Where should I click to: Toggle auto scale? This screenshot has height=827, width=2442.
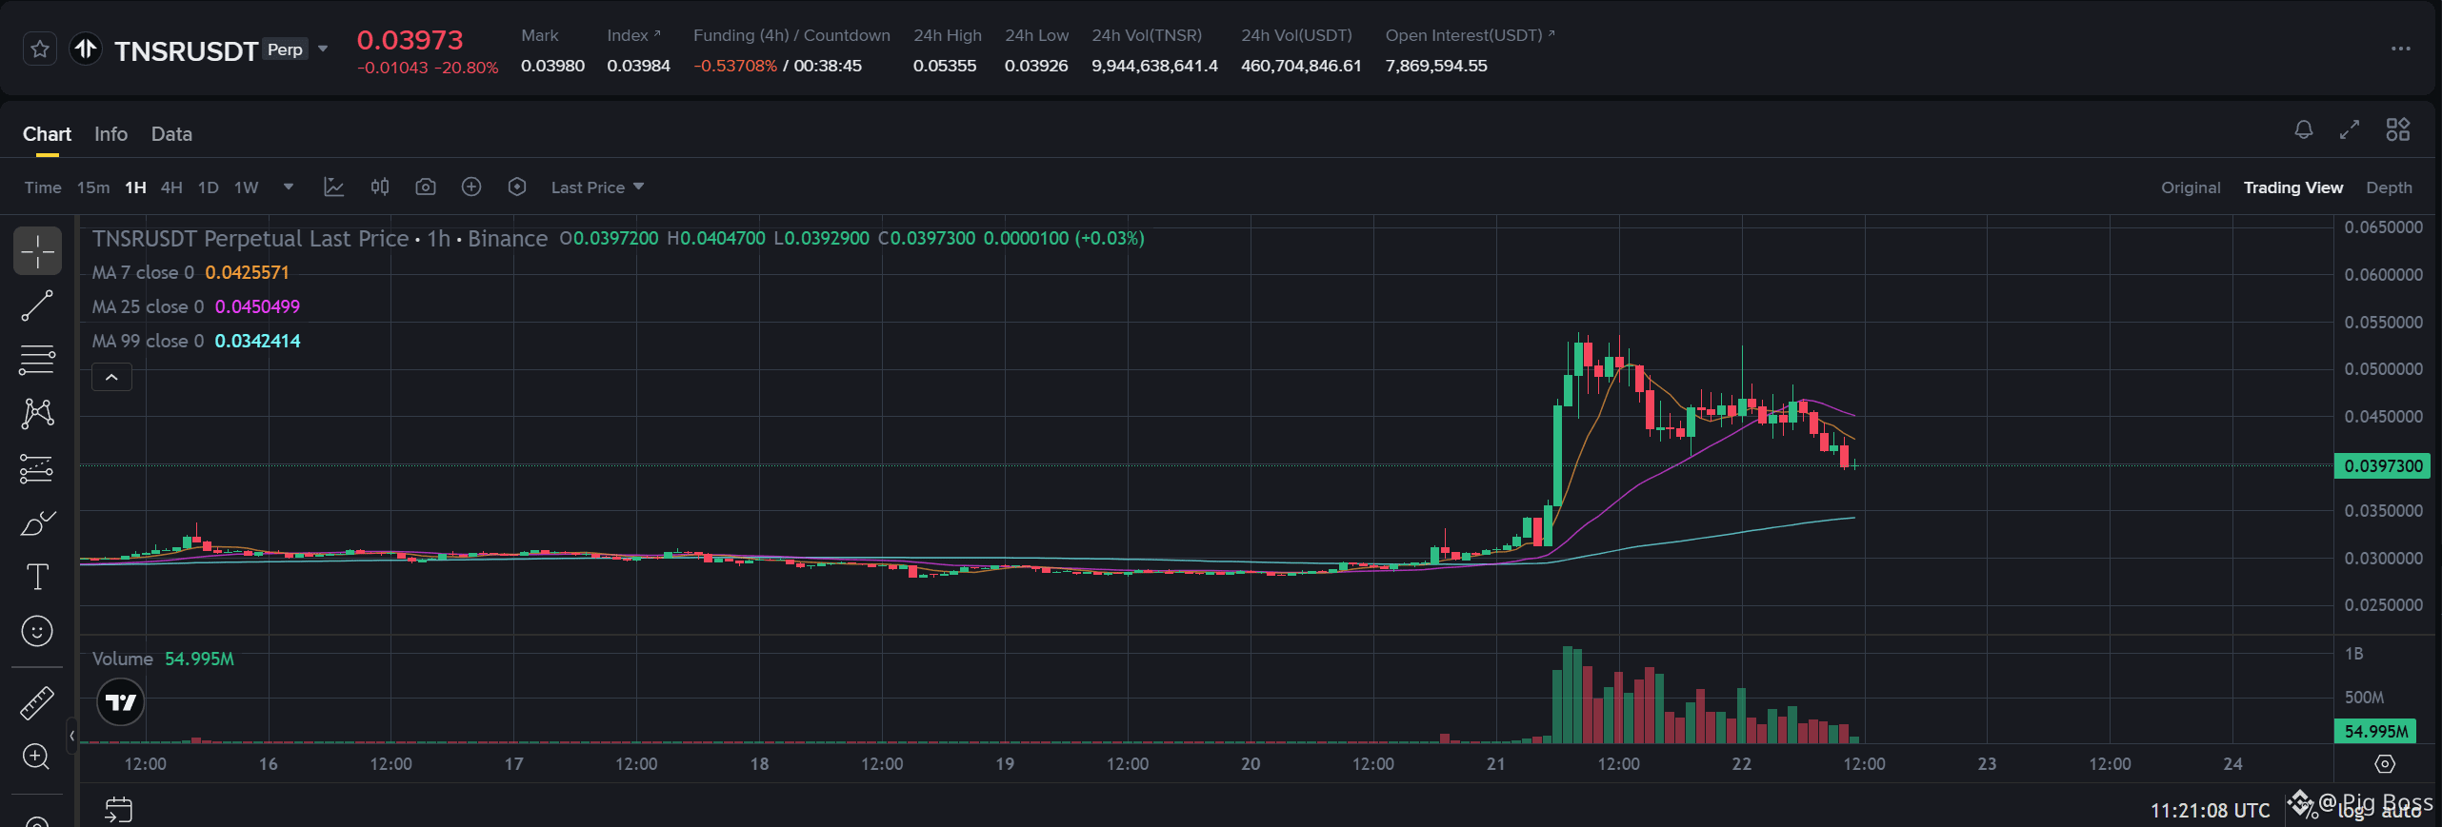coord(2401,812)
